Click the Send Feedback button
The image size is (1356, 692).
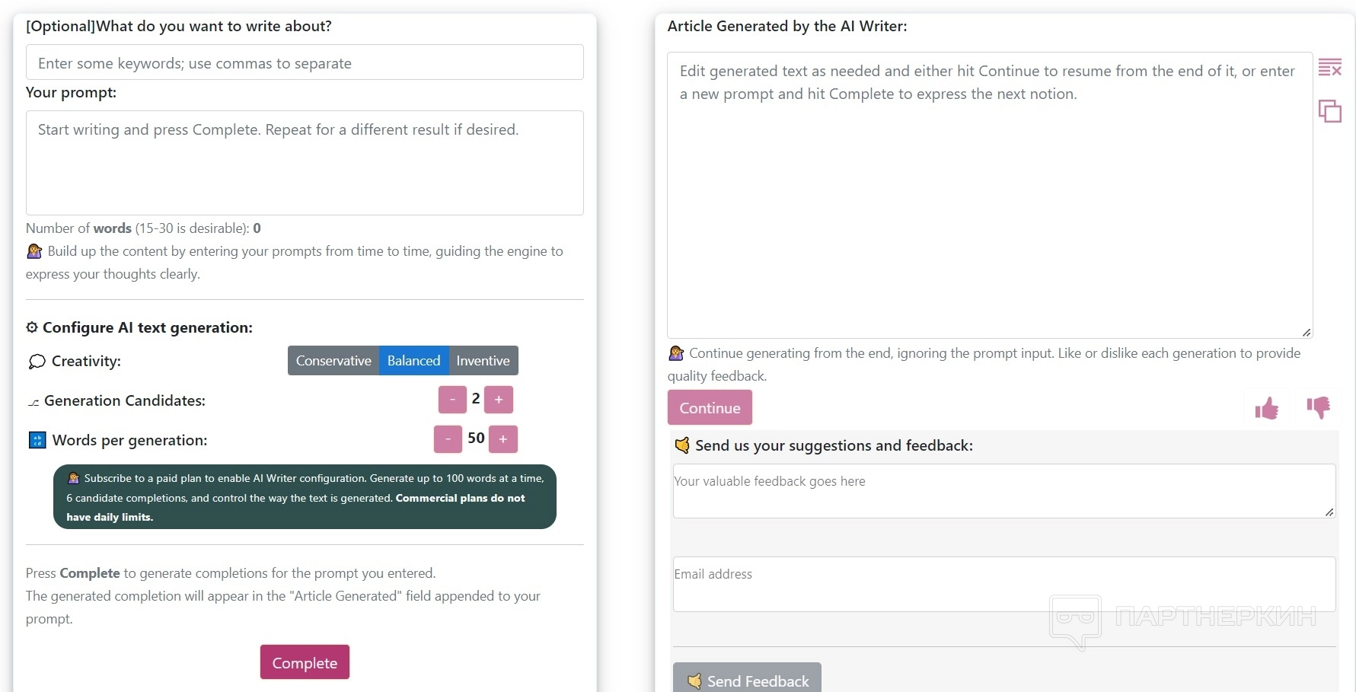(747, 679)
